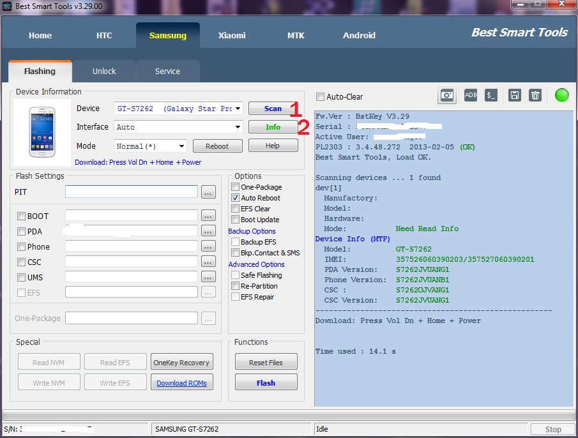578x438 pixels.
Task: Open the ADB tool icon
Action: (x=470, y=95)
